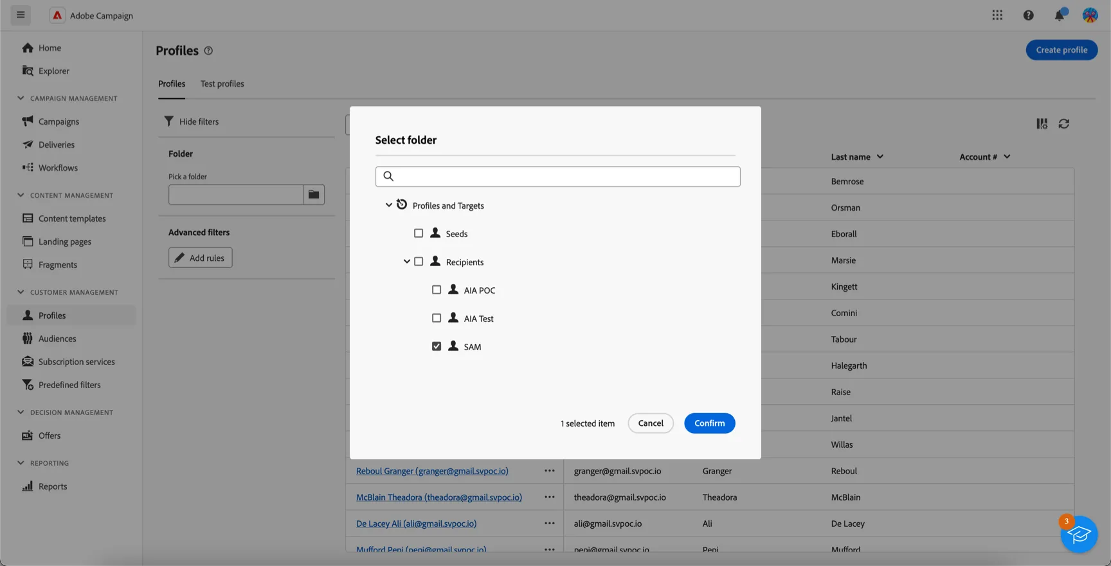Open the notifications bell

(1060, 15)
